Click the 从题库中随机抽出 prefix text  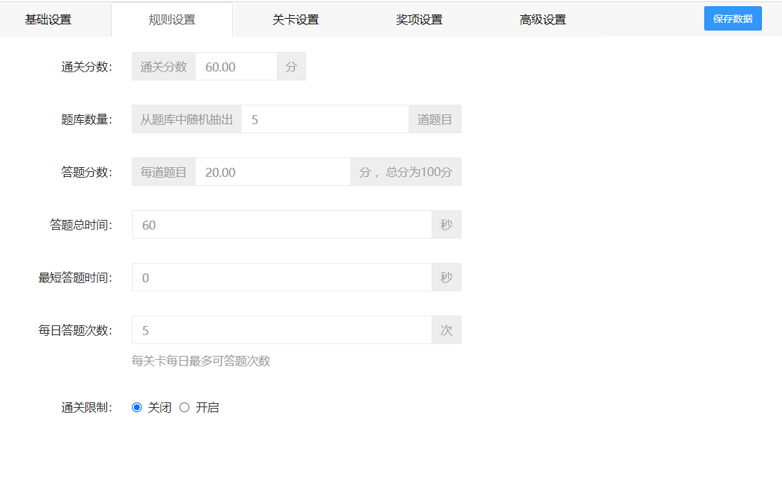click(187, 119)
